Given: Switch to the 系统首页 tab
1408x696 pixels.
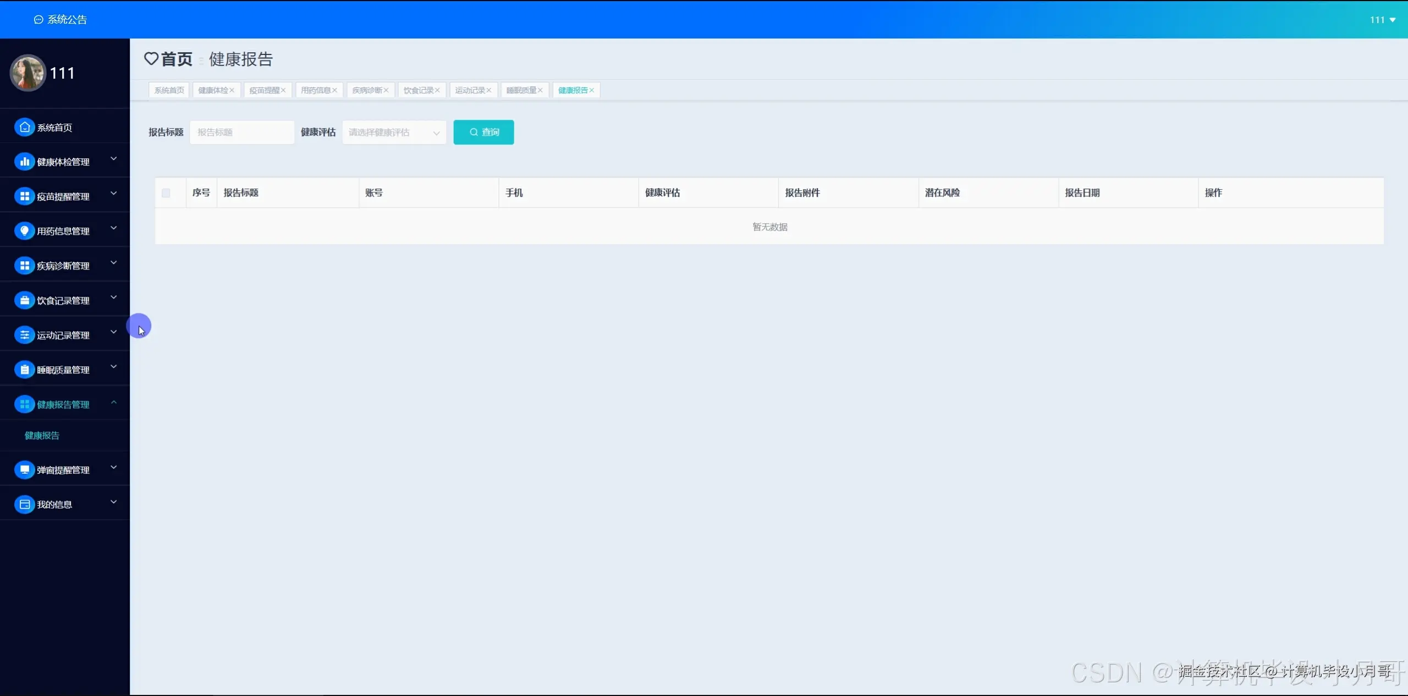Looking at the screenshot, I should [169, 90].
